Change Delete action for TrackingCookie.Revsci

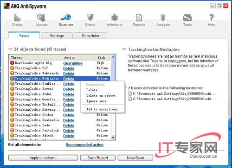coord(69,89)
